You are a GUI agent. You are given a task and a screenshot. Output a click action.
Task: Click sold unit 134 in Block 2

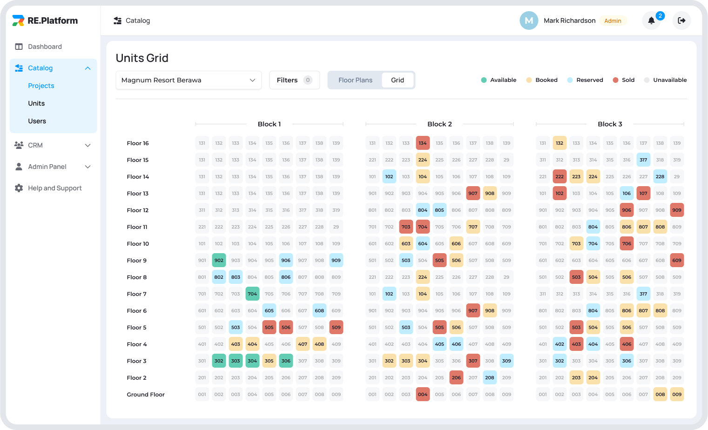point(423,143)
